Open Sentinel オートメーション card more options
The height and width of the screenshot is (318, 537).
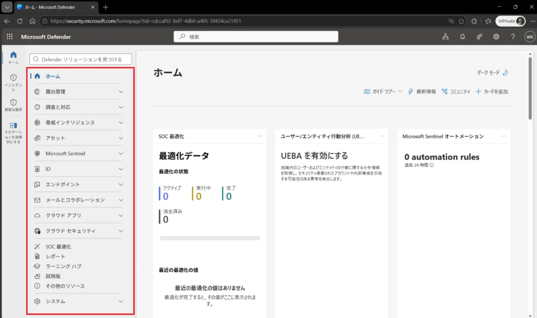point(503,136)
